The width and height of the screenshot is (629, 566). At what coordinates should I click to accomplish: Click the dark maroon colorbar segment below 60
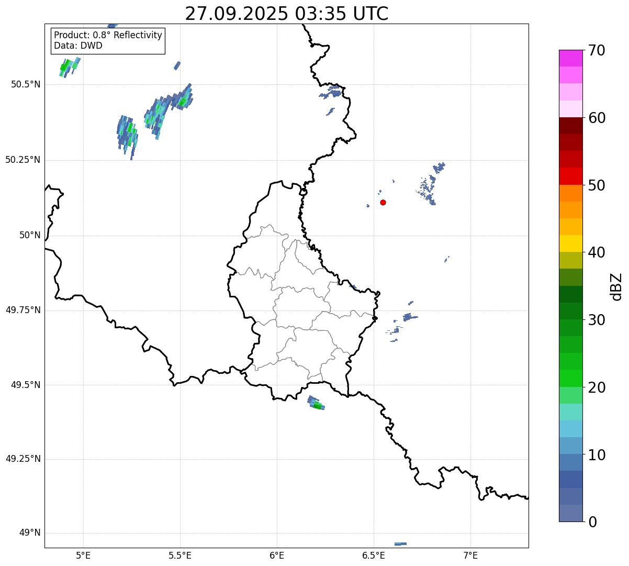coord(570,126)
